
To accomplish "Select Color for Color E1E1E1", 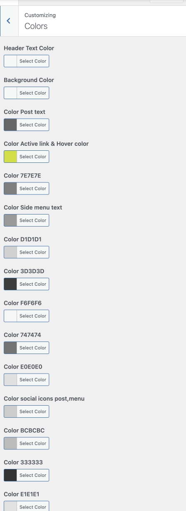I will (x=33, y=506).
